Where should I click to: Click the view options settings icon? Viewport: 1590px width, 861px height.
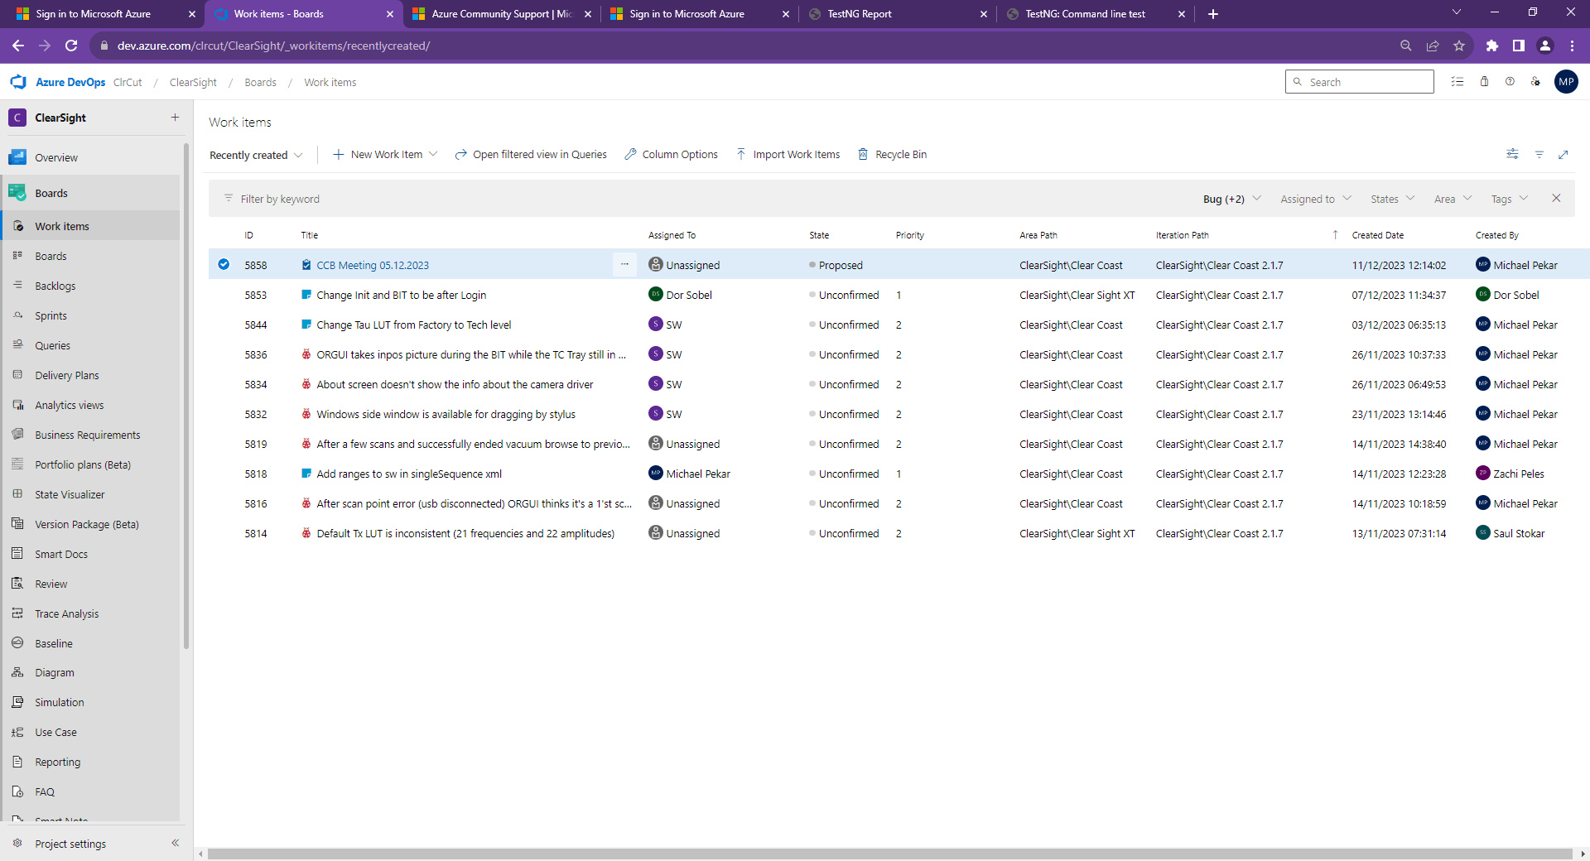point(1512,155)
